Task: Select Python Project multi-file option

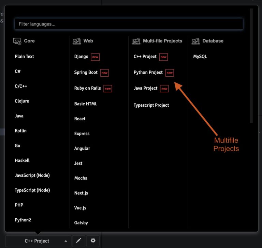Action: click(x=148, y=73)
